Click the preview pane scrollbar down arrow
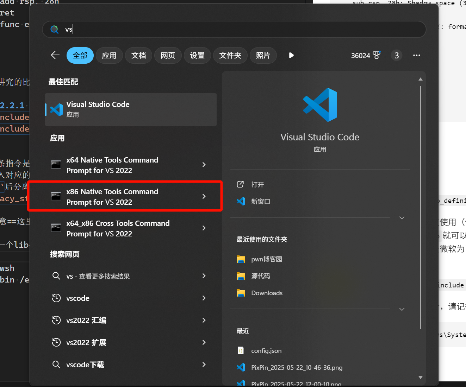The image size is (466, 387). [x=421, y=378]
